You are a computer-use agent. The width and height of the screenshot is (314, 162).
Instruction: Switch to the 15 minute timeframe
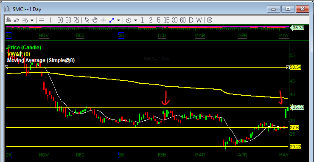coord(167,20)
